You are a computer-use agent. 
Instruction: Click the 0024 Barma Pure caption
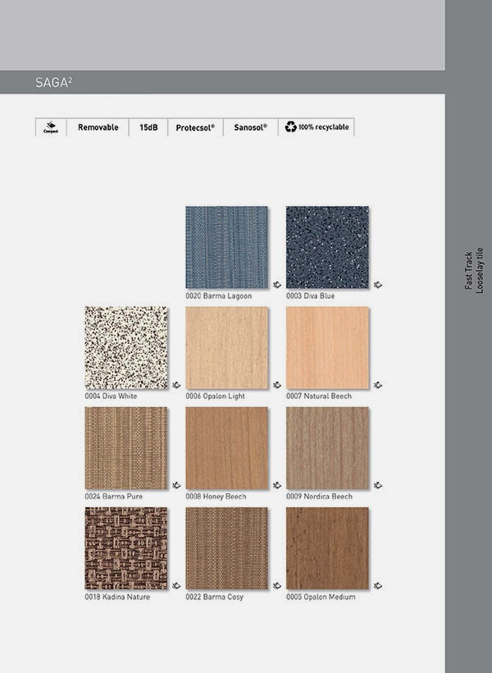[x=114, y=497]
